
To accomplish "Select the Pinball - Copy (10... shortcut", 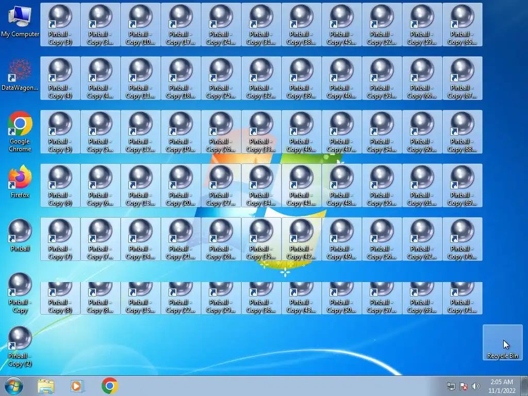I will click(141, 25).
